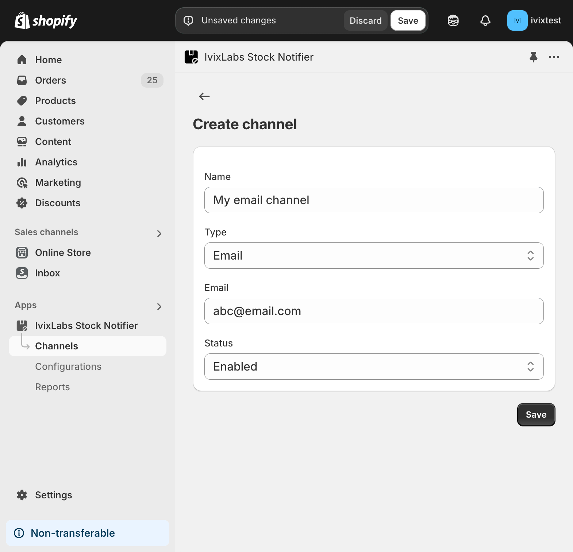Click the Non-transferable banner

[x=88, y=533]
